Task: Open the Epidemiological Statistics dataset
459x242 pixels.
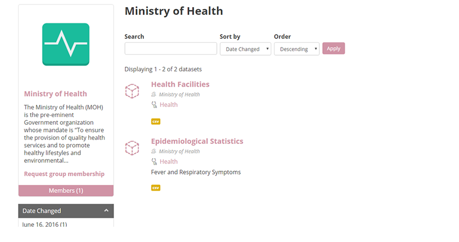Action: click(197, 141)
